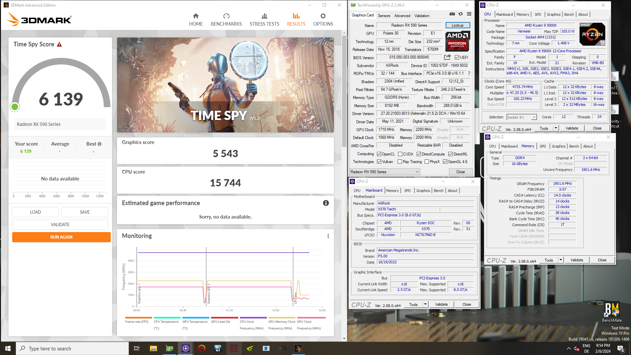Click the Time Spy banner image
Screen dimensions: 631x355
225,85
